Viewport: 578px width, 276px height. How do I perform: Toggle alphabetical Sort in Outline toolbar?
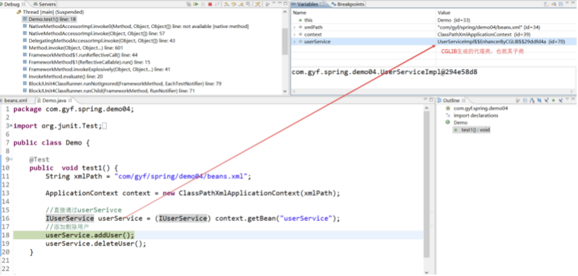532,100
